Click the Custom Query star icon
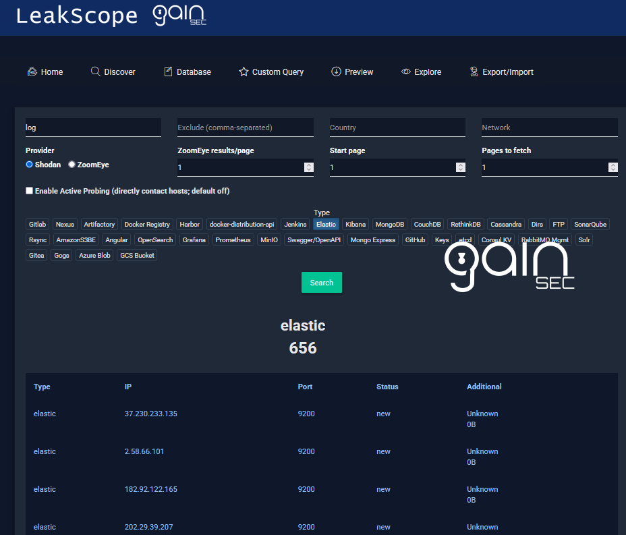Screen dimensions: 626x535 [244, 72]
